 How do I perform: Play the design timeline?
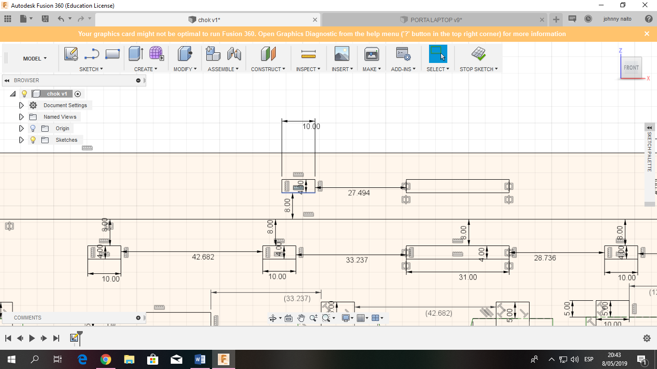32,338
